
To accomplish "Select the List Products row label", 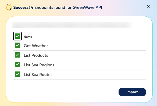I will point(36,55).
